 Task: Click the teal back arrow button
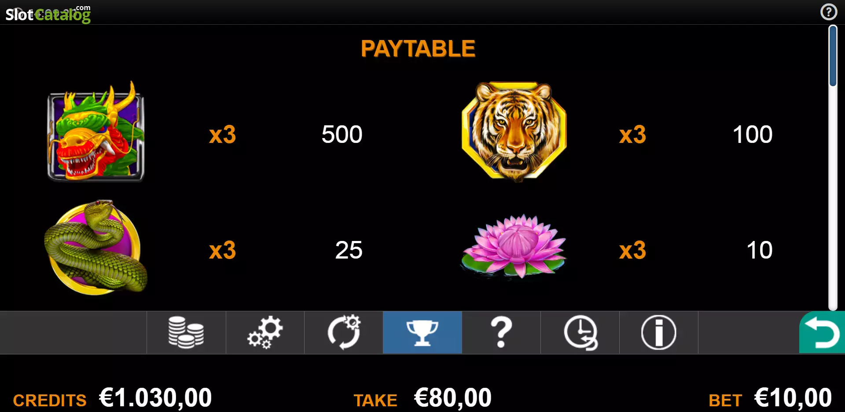[x=822, y=332]
